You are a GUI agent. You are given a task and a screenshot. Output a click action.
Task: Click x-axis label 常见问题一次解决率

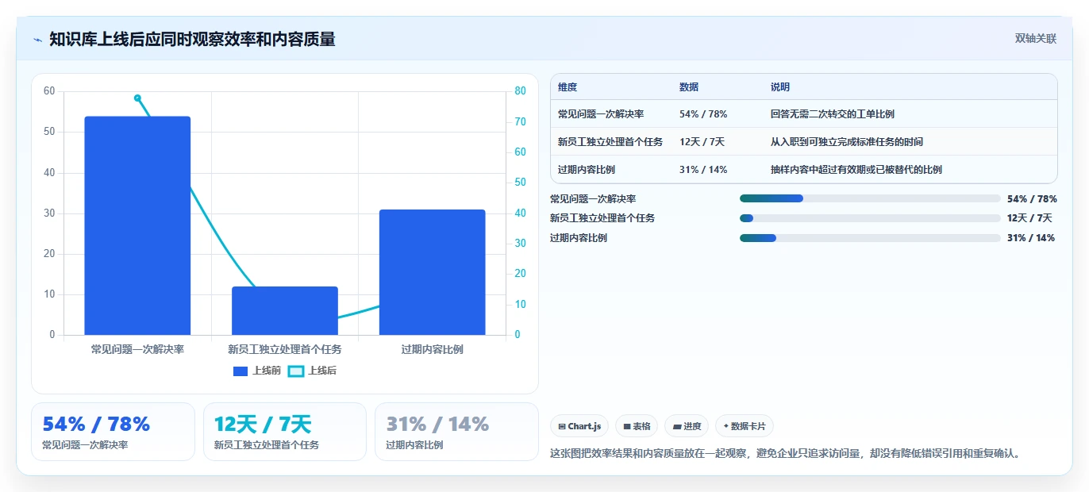coord(137,349)
